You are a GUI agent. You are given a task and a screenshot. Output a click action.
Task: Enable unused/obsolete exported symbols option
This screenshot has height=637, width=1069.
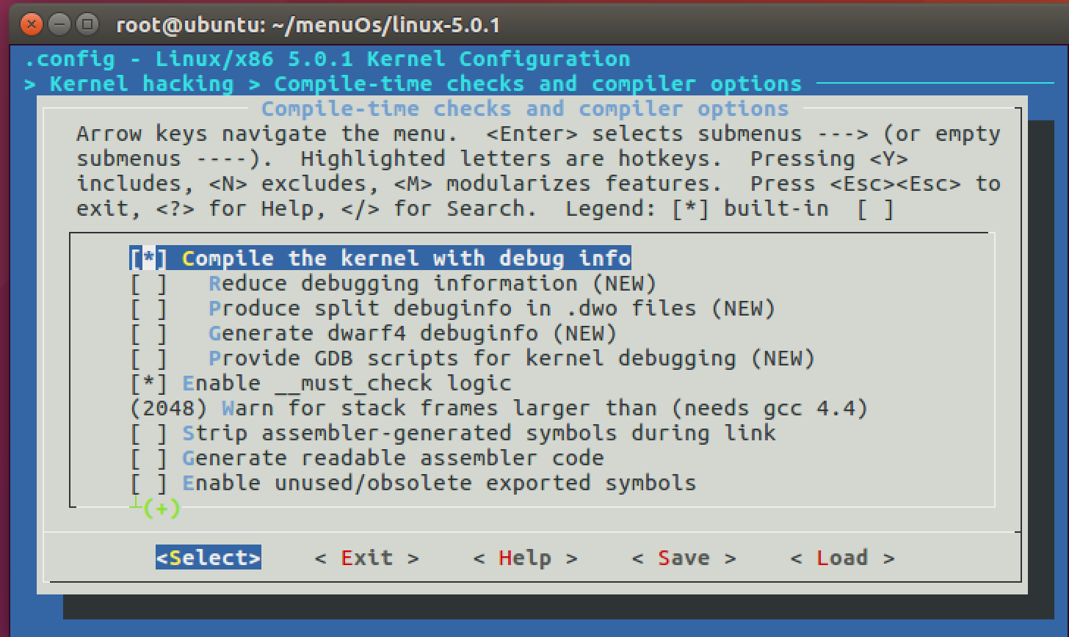149,483
